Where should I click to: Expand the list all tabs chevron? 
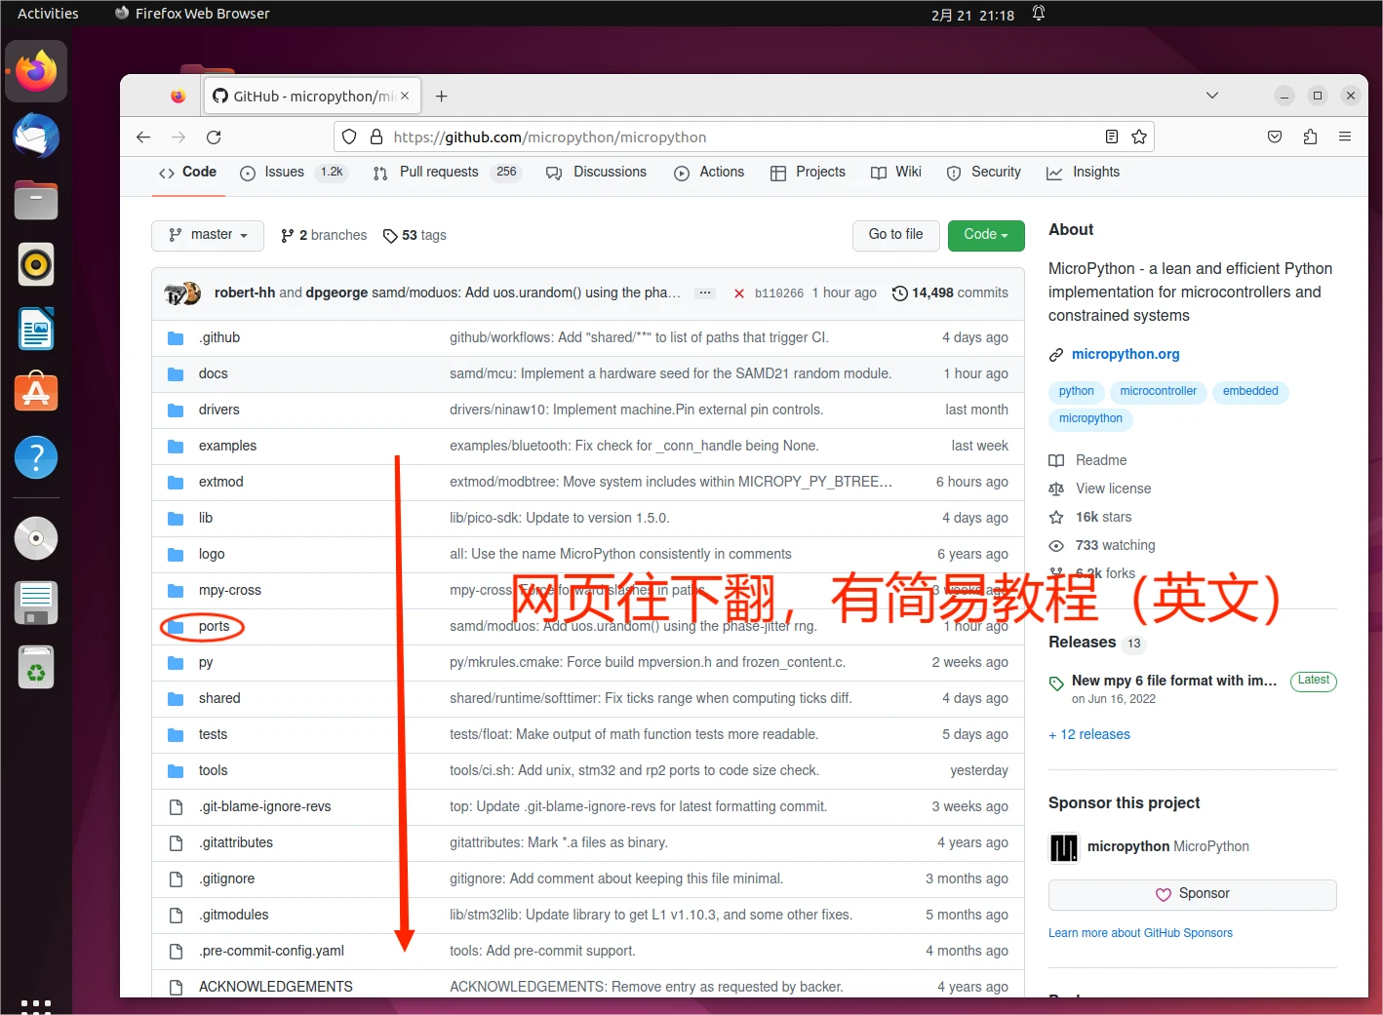click(x=1212, y=96)
